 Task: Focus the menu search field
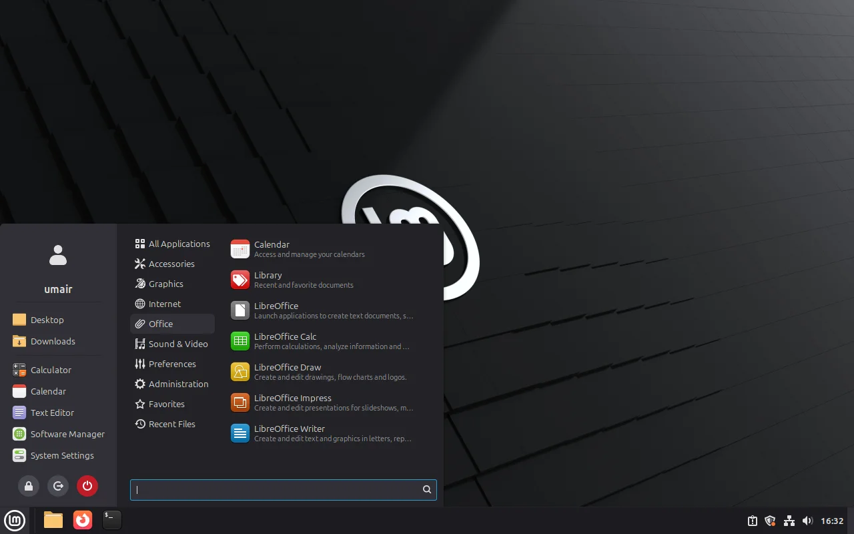click(284, 489)
